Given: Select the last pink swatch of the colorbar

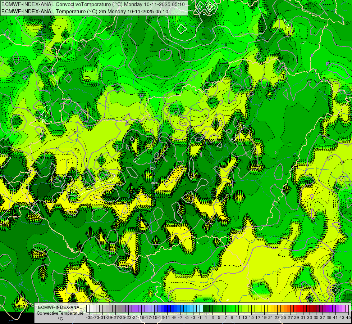Looking at the screenshot, I should point(347,309).
